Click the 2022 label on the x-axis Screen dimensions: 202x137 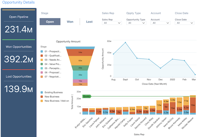(172, 80)
